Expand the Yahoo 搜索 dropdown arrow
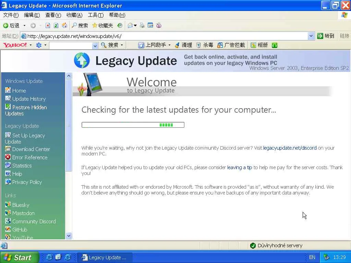 pyautogui.click(x=122, y=45)
